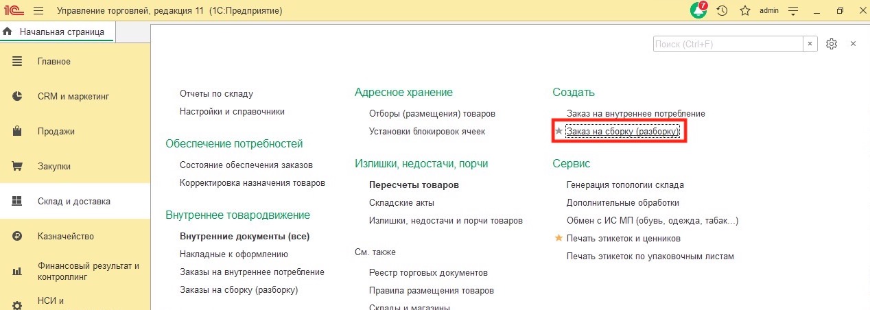Open Накладные к оформлению link

pos(234,254)
